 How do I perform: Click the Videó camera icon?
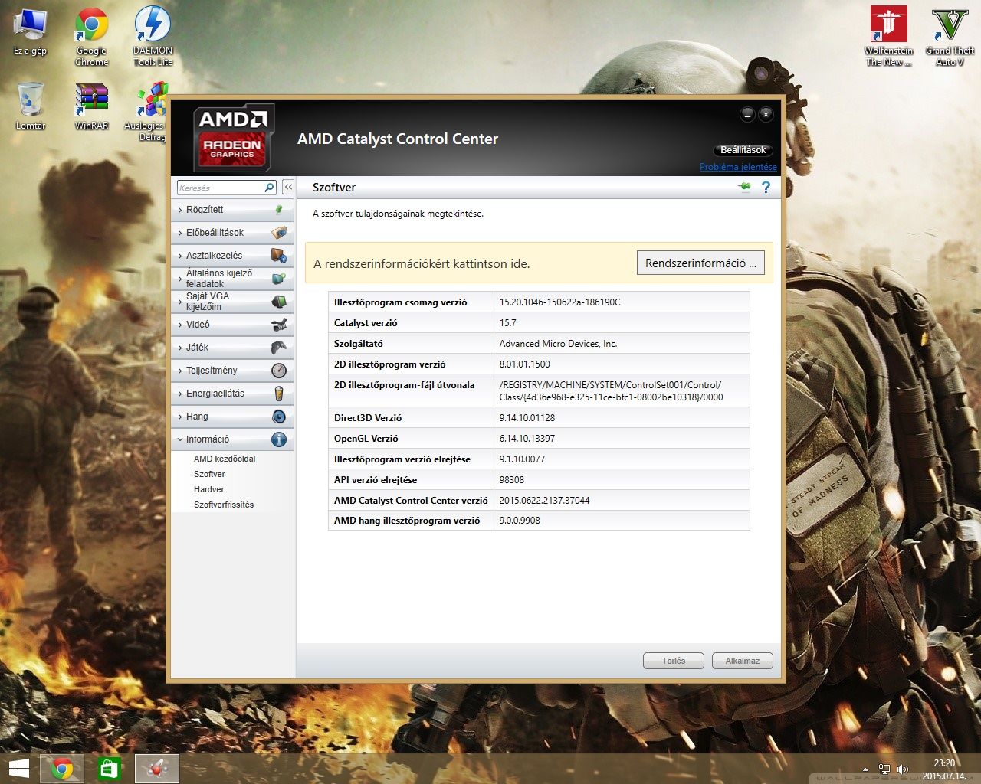tap(279, 324)
